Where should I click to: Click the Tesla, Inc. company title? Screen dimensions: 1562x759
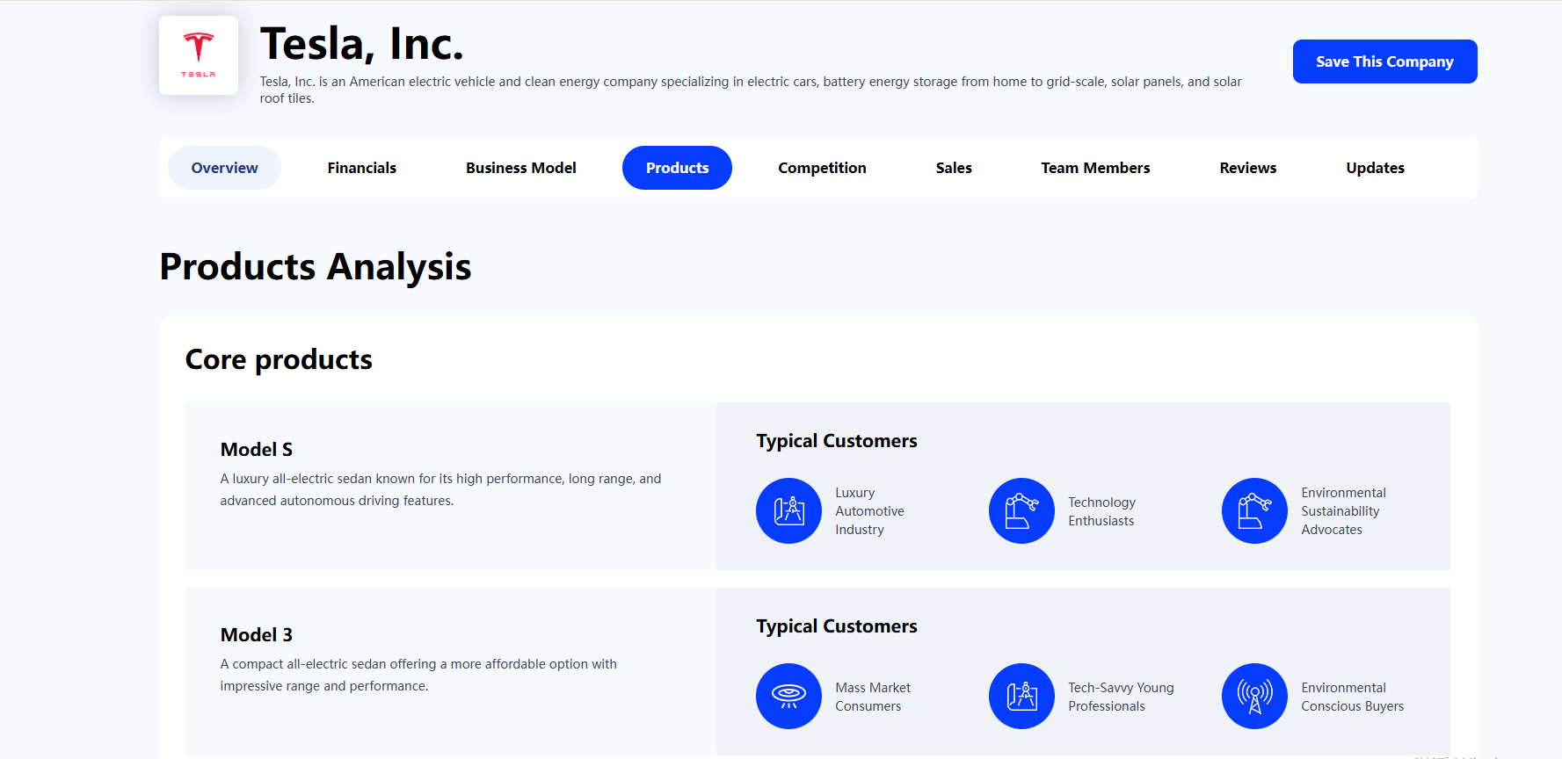(361, 43)
